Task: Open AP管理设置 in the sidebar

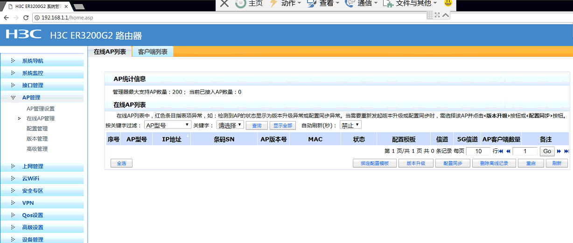Action: (41, 108)
